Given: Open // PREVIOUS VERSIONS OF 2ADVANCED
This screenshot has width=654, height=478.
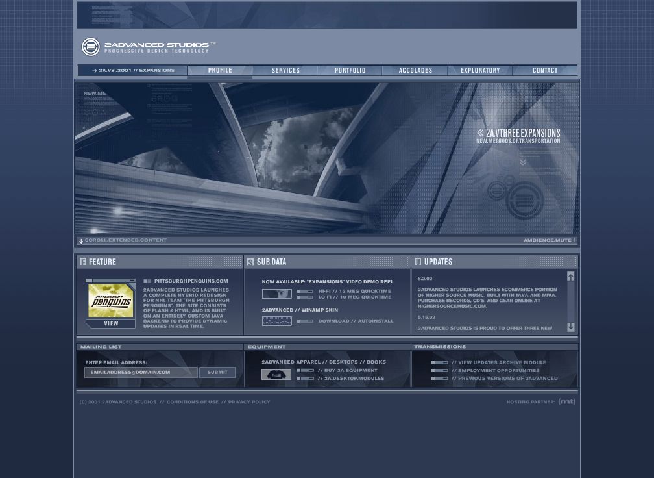Looking at the screenshot, I should pyautogui.click(x=505, y=378).
